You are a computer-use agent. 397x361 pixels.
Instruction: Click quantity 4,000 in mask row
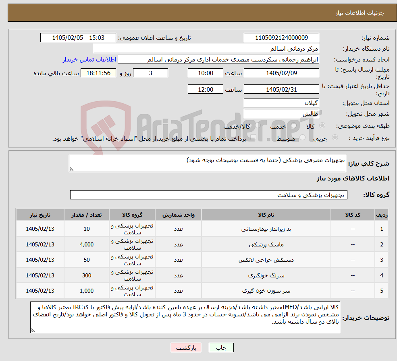(87, 244)
